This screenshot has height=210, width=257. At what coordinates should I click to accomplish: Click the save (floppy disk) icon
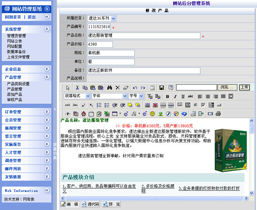161,87
